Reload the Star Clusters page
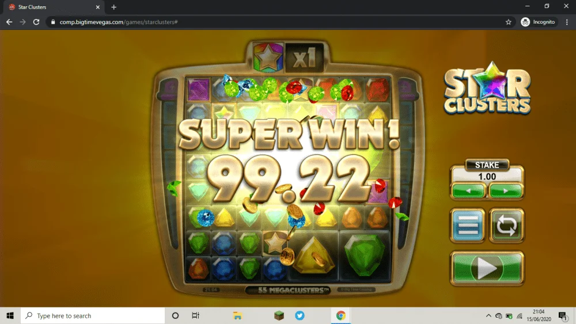This screenshot has width=576, height=324. tap(36, 22)
